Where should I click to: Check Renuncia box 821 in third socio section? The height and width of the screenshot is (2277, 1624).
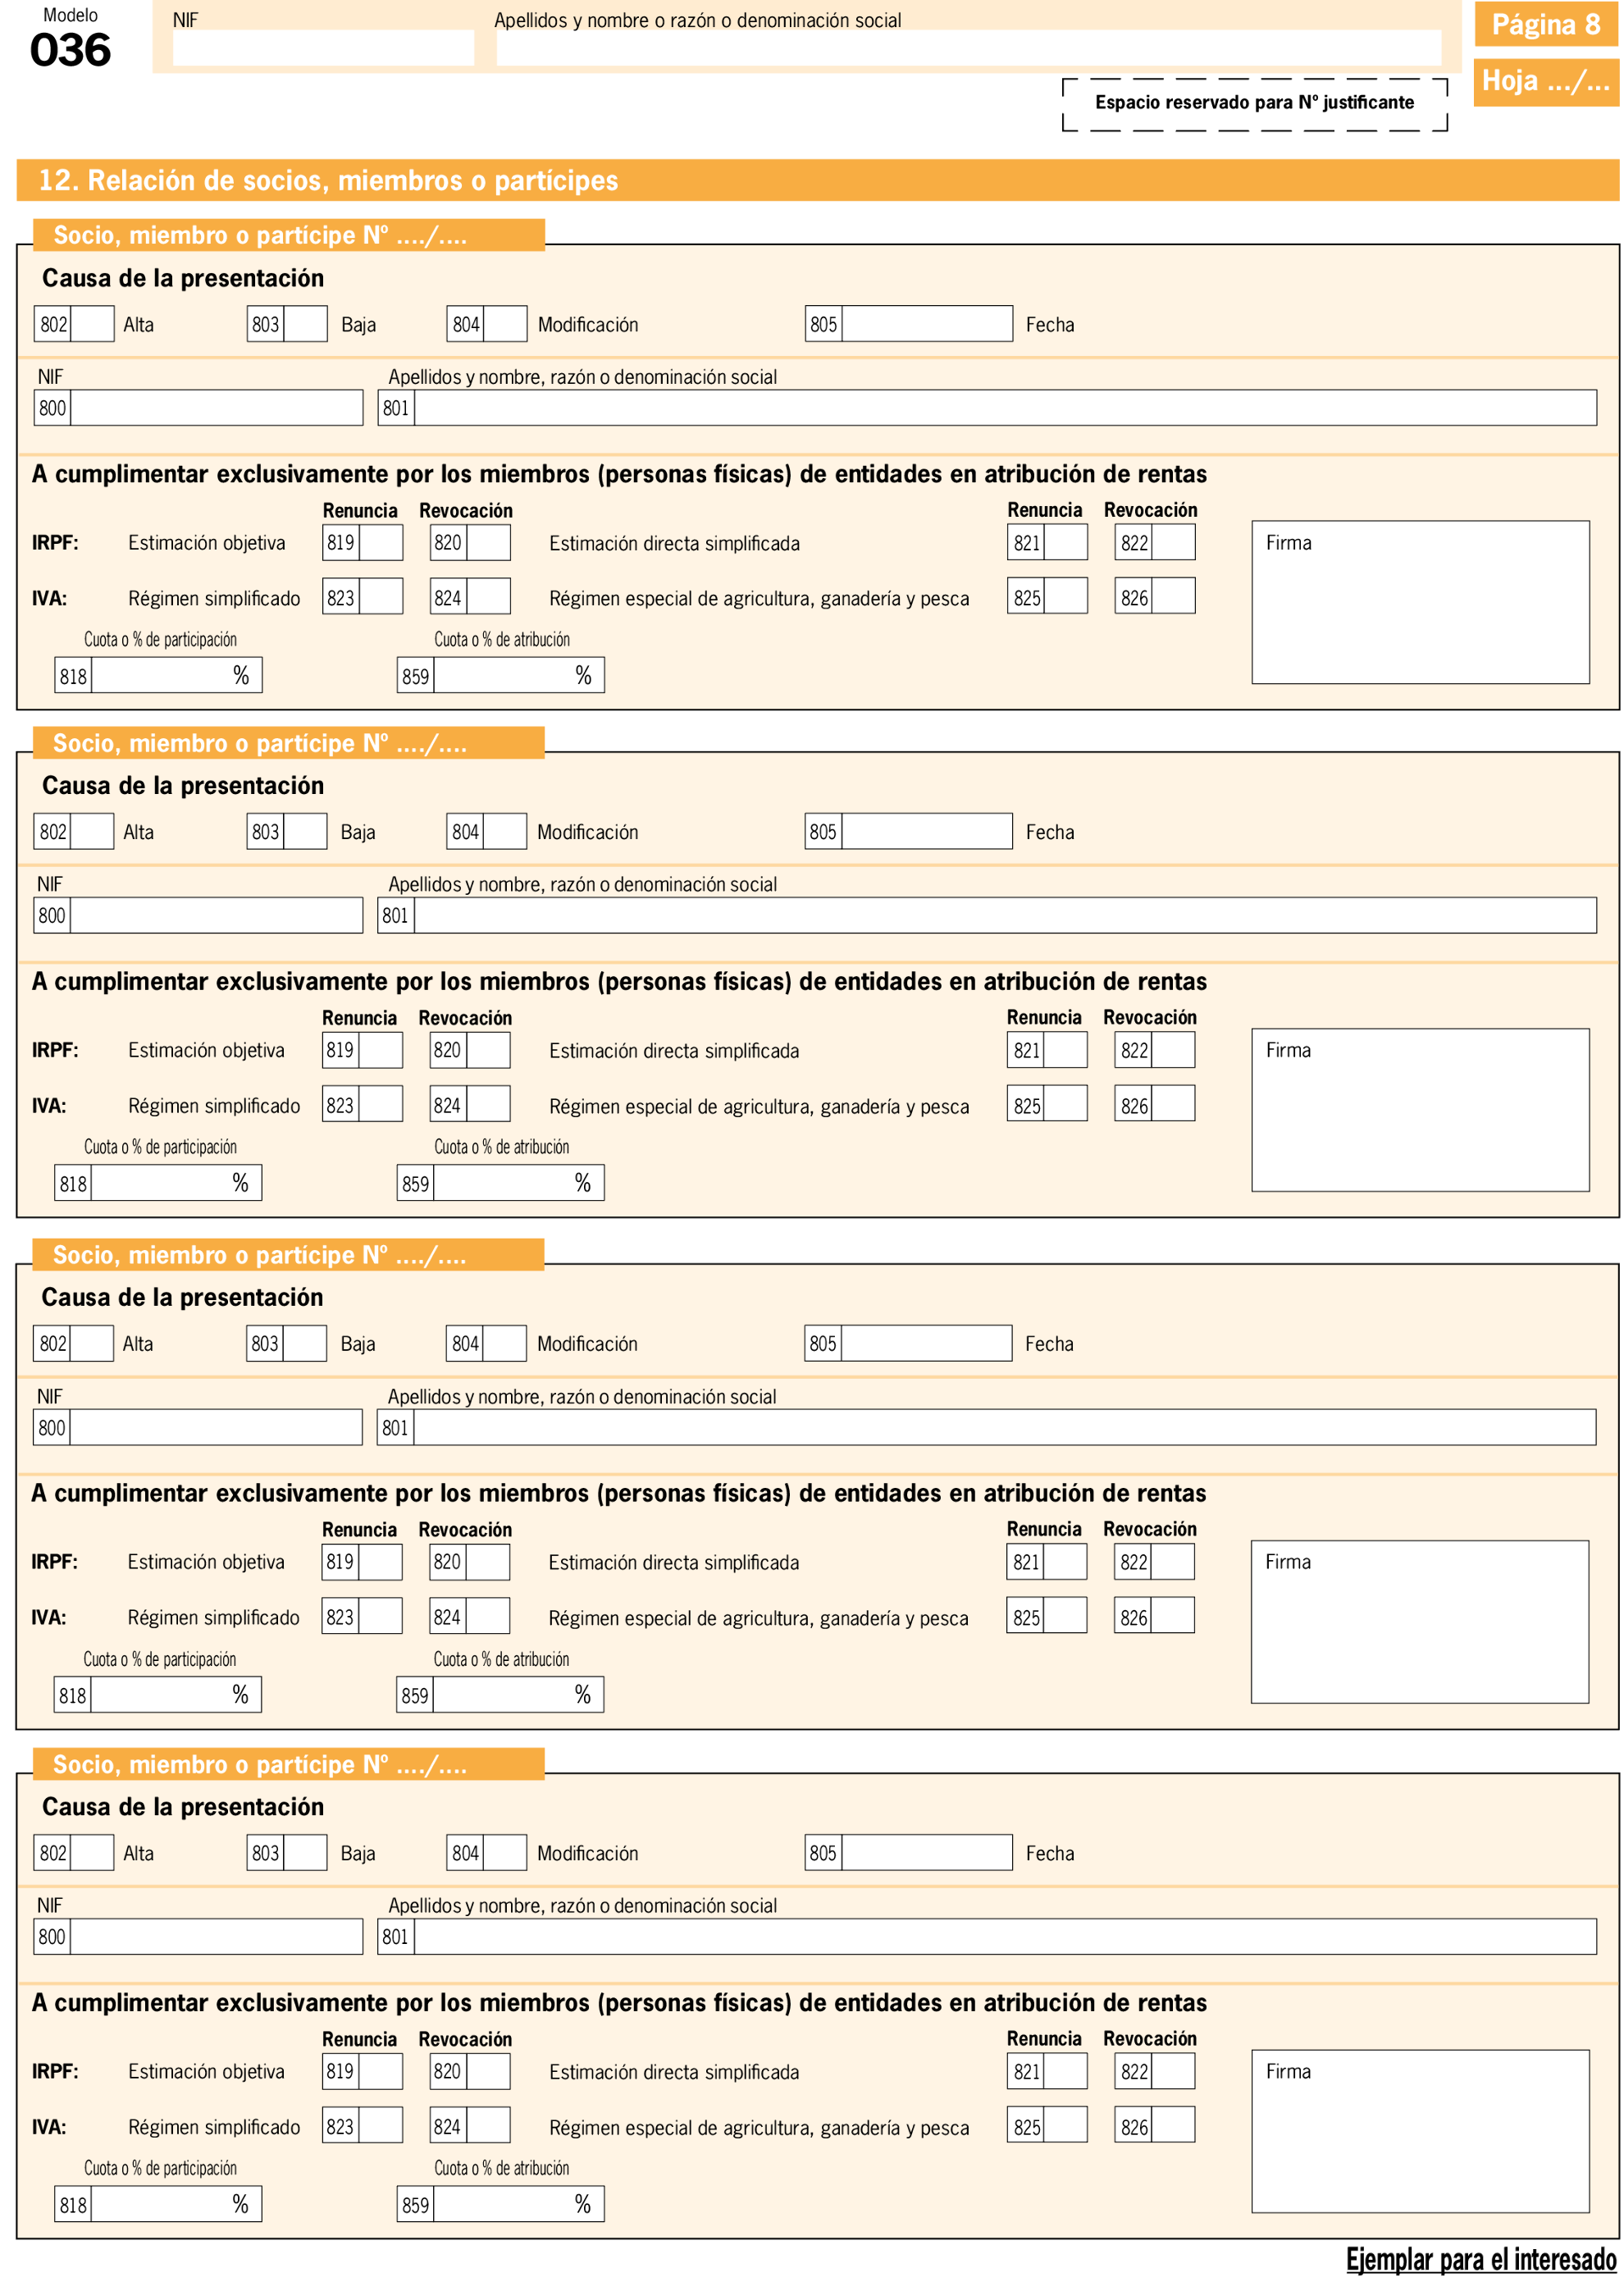pos(1066,1562)
